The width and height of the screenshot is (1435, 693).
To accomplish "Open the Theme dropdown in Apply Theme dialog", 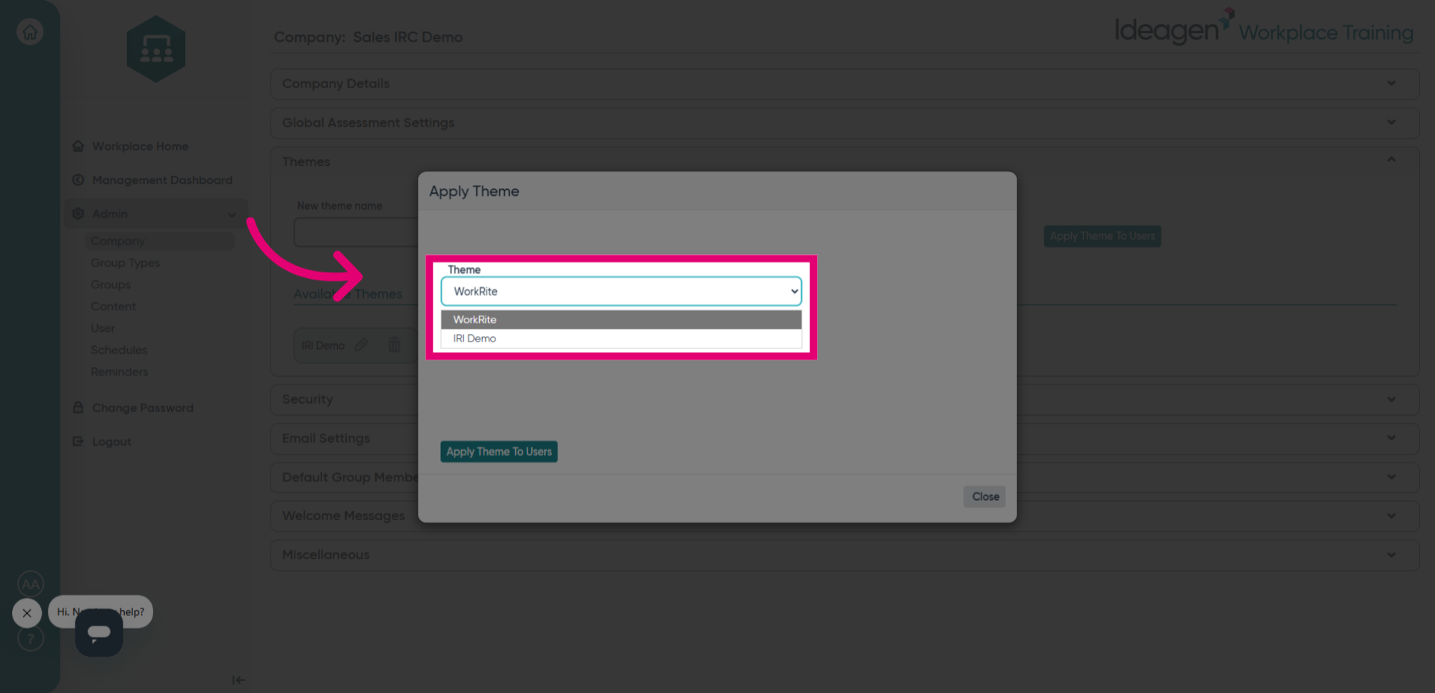I will (x=621, y=292).
